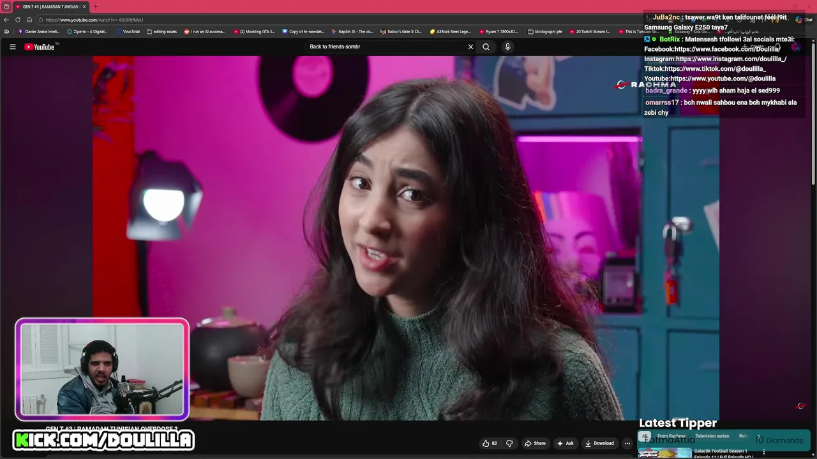Select the All filter chip
This screenshot has height=459, width=817.
tap(645, 436)
